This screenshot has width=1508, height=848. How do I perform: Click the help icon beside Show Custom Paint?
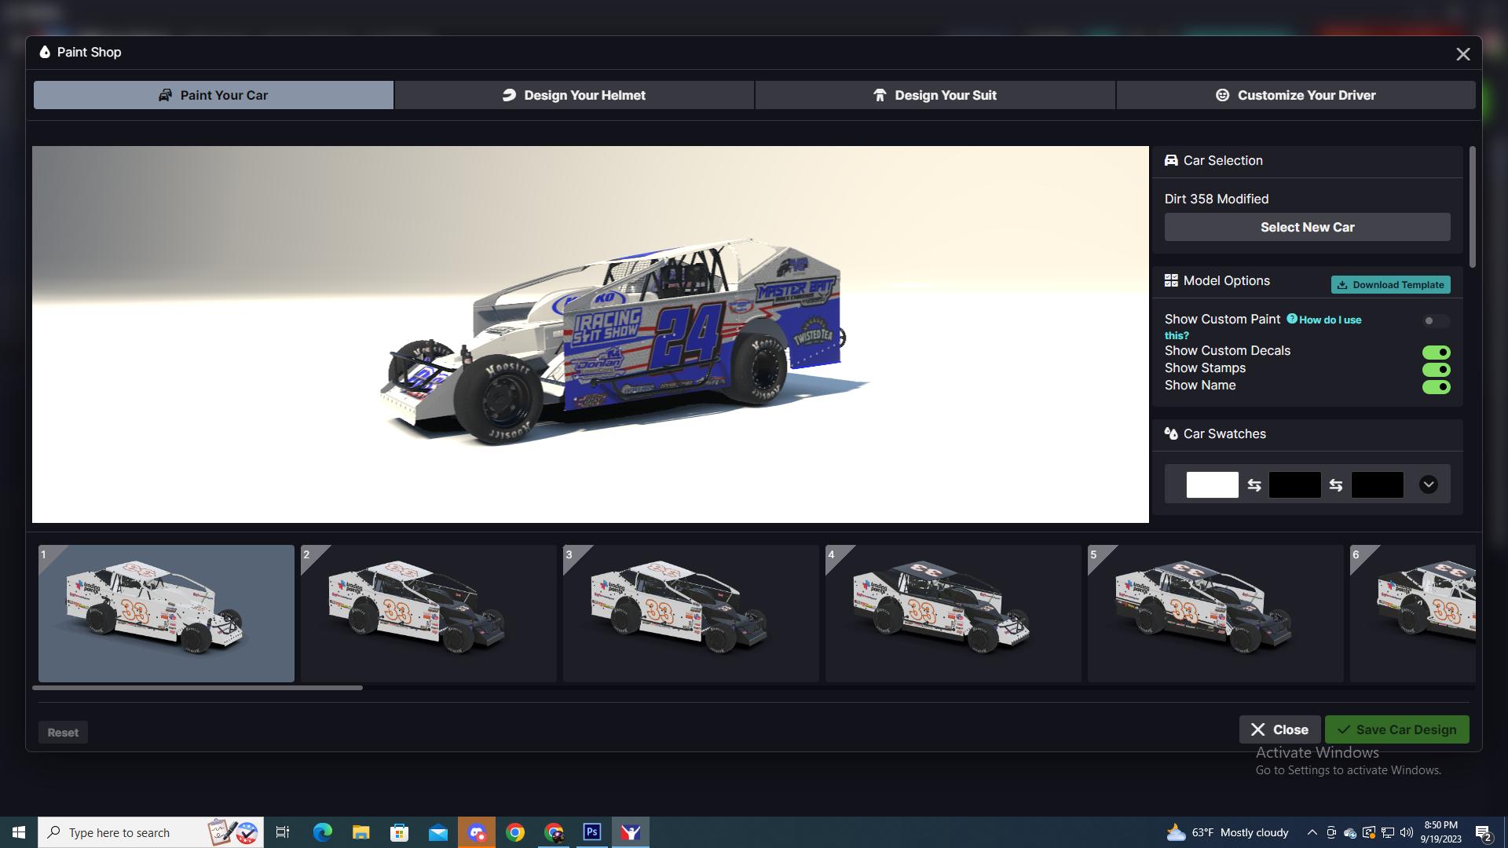pos(1291,319)
